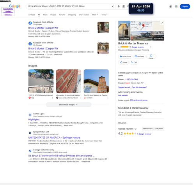Viewport: 195px width, 185px height.
Task: Share Brick & Mortar Masonry listing
Action: 124,62
